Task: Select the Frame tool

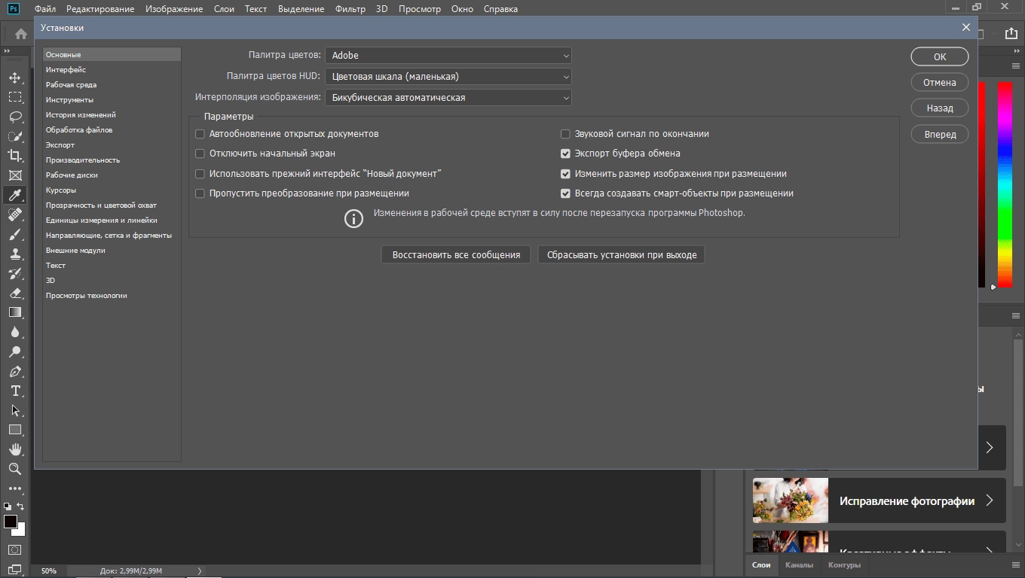Action: click(15, 175)
